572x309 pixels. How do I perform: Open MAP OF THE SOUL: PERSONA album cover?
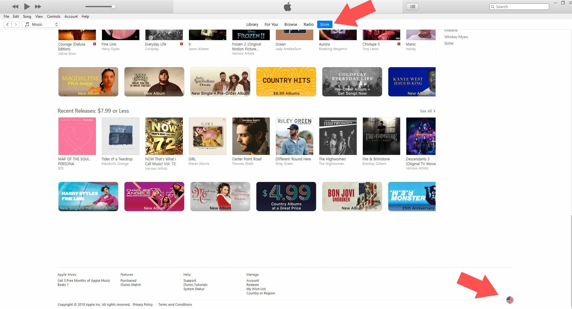pos(77,136)
